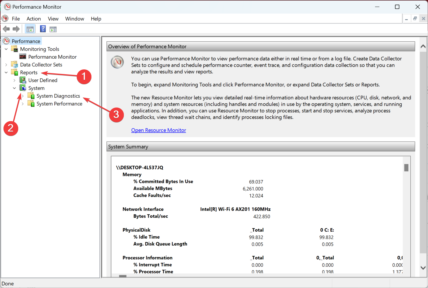
Task: Select Monitoring Tools in the tree
Action: pos(40,49)
